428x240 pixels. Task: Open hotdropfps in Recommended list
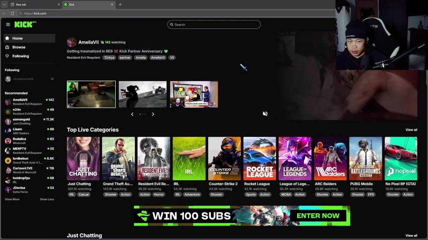[29, 180]
